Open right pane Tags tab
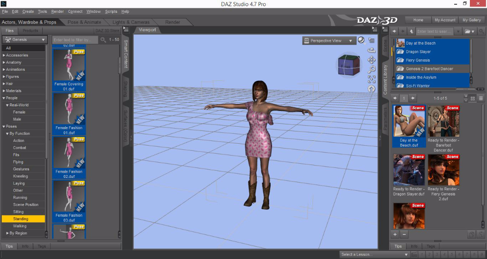This screenshot has width=487, height=259. pyautogui.click(x=430, y=246)
